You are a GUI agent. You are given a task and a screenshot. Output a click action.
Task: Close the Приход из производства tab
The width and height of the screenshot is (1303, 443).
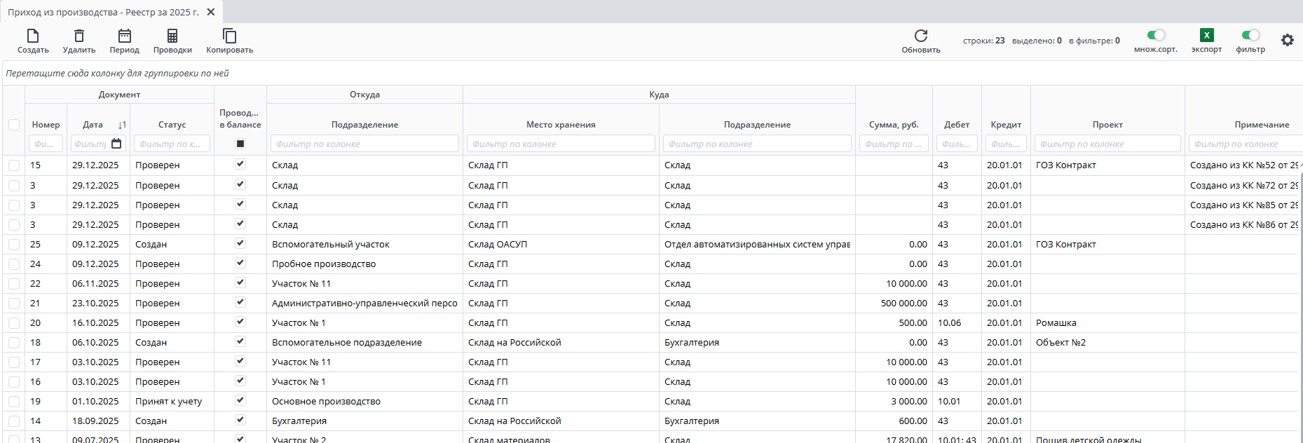click(x=211, y=12)
